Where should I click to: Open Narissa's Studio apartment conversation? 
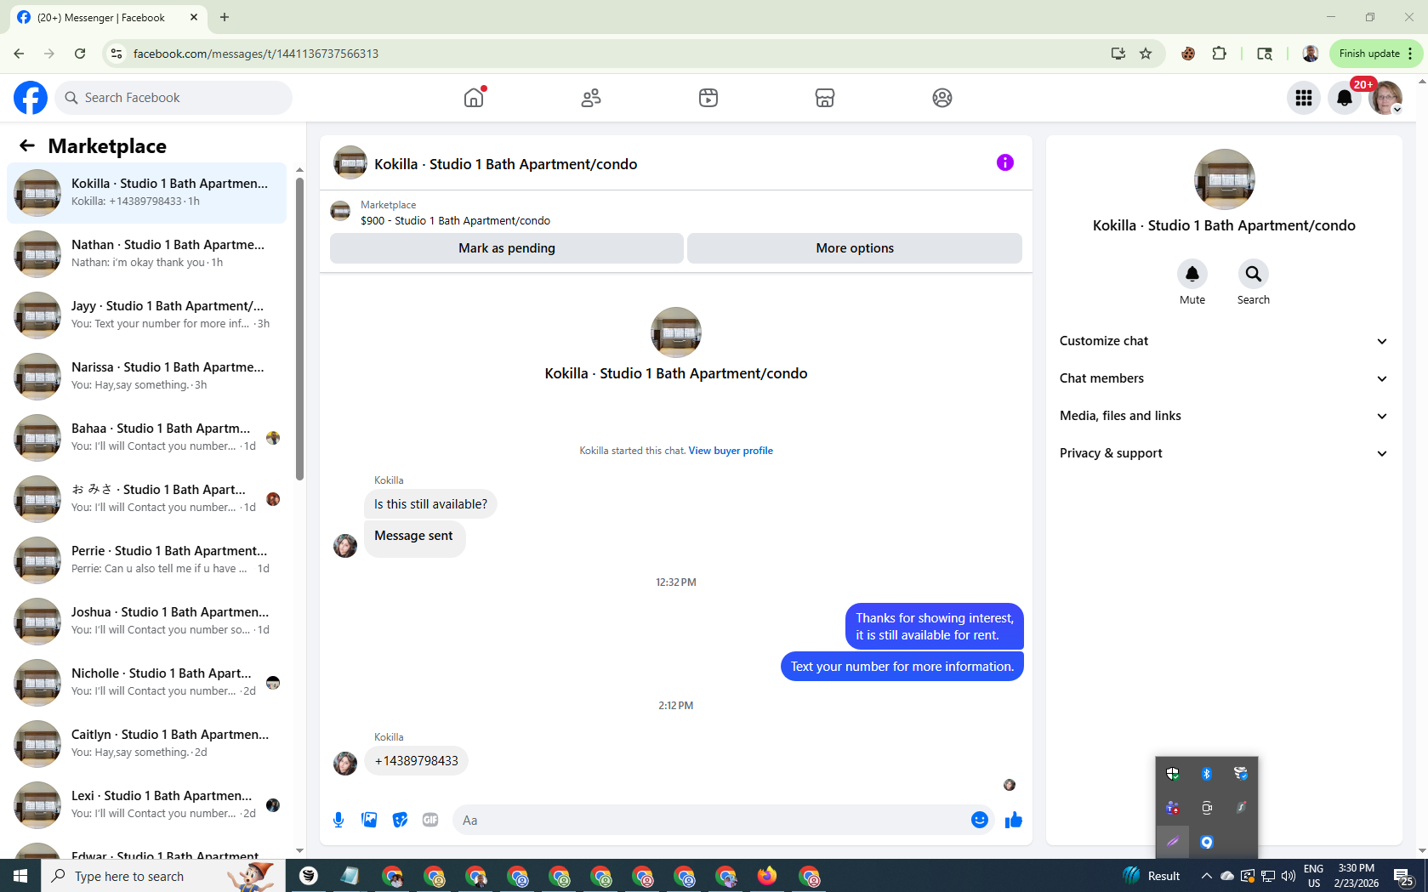pyautogui.click(x=146, y=377)
